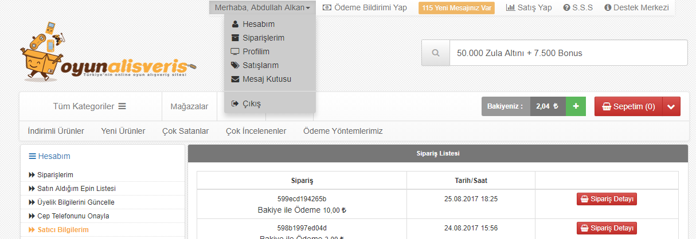Expand the Sepetim cart chevron arrow

coord(671,106)
